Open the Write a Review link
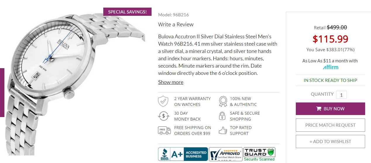The height and width of the screenshot is (163, 371). pyautogui.click(x=176, y=25)
